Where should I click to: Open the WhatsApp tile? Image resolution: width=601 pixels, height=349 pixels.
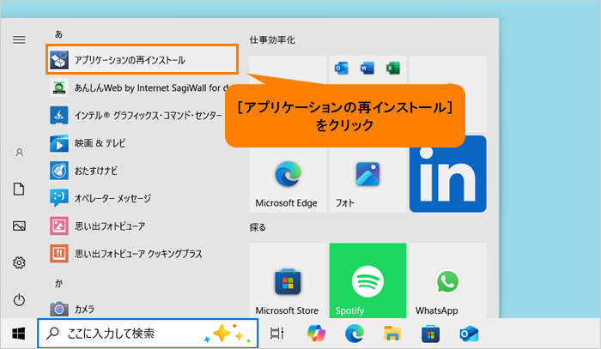[x=447, y=280]
